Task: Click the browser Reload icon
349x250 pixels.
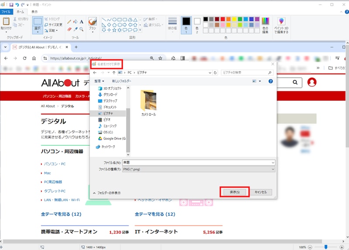Action: click(24, 58)
